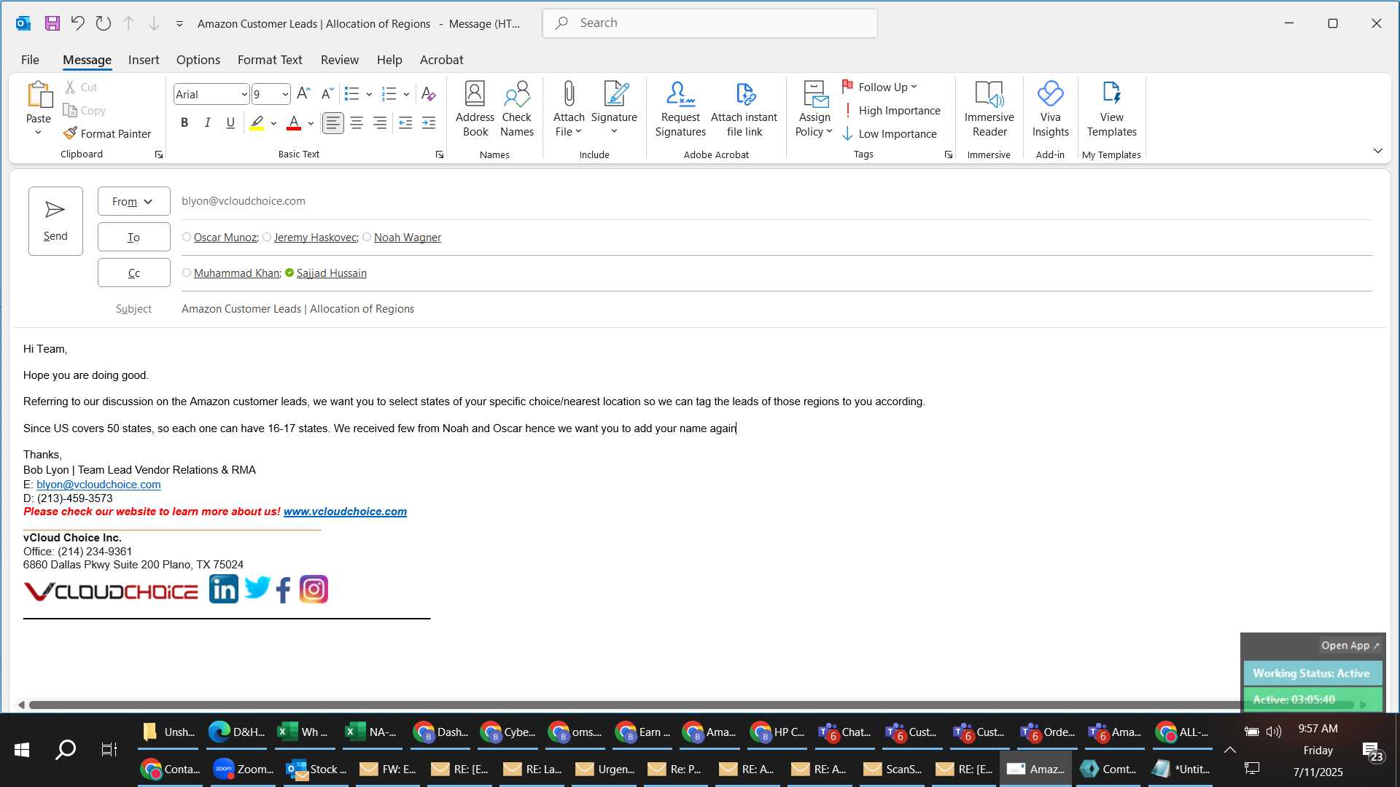Open www.vcloudchoice.com website link
The height and width of the screenshot is (787, 1400).
click(x=345, y=512)
